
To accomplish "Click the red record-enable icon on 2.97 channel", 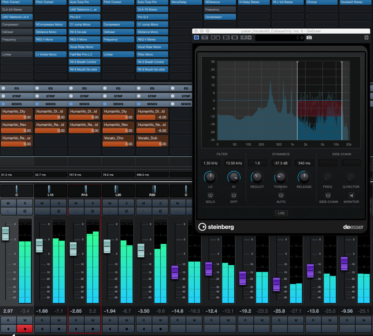I will click(x=25, y=329).
